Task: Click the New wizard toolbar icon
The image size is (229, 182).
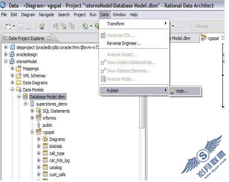Action: (8, 26)
